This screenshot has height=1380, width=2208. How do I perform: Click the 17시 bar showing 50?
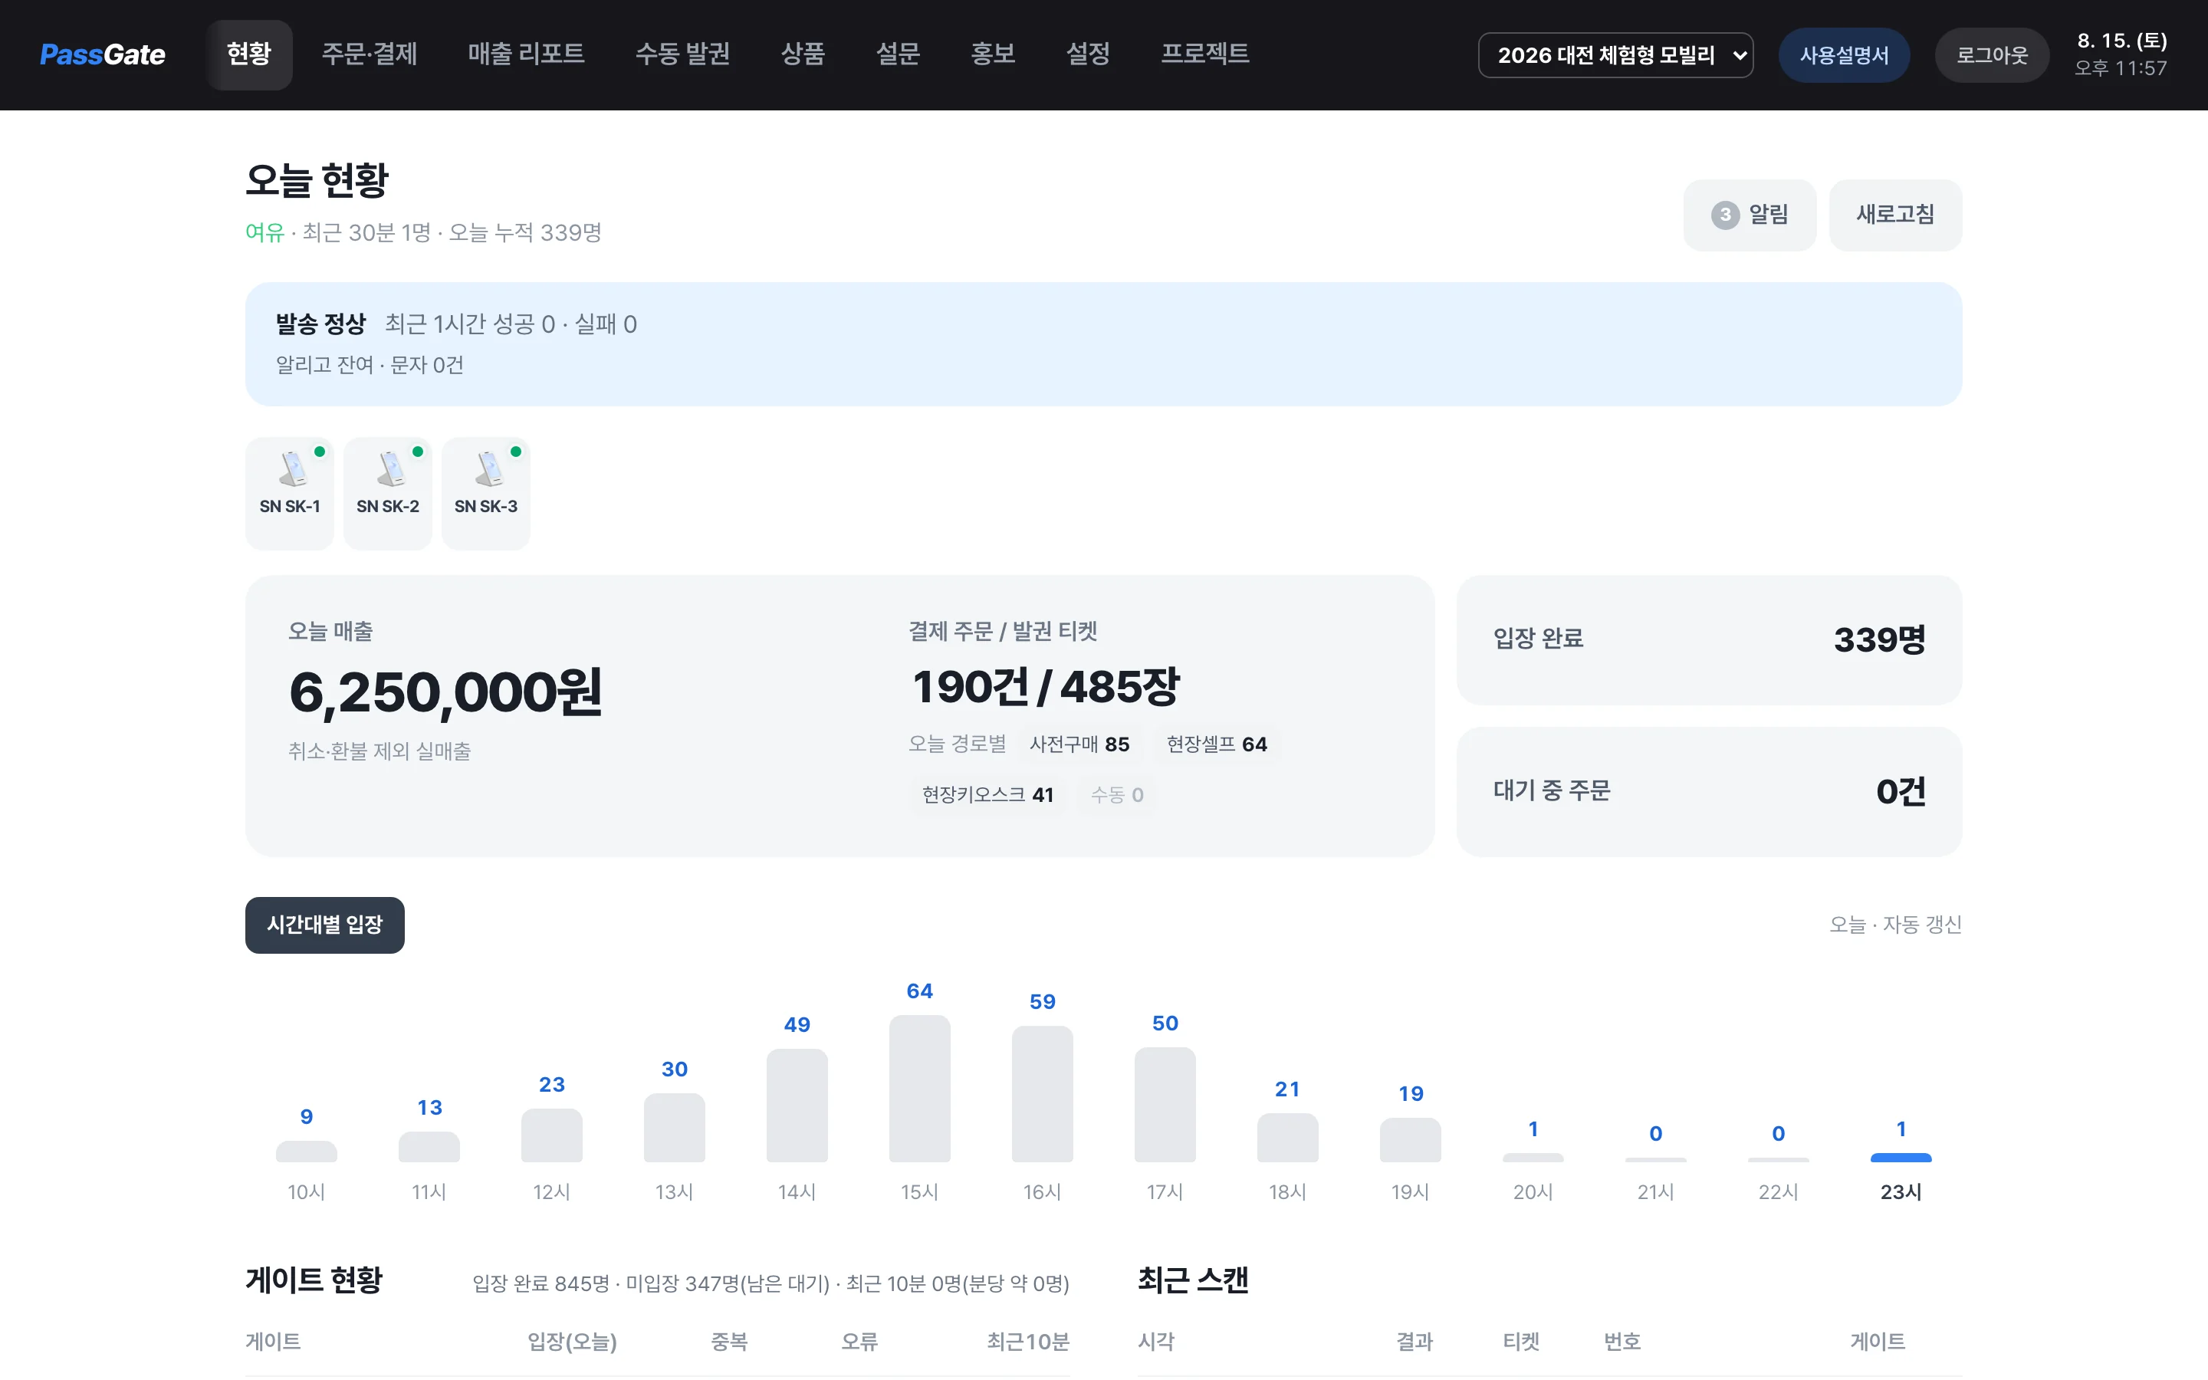tap(1165, 1104)
